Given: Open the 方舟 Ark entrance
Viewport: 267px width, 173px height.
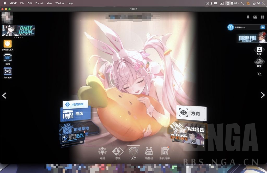Looking at the screenshot, I should (x=191, y=113).
